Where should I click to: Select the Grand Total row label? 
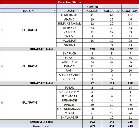coord(41,126)
